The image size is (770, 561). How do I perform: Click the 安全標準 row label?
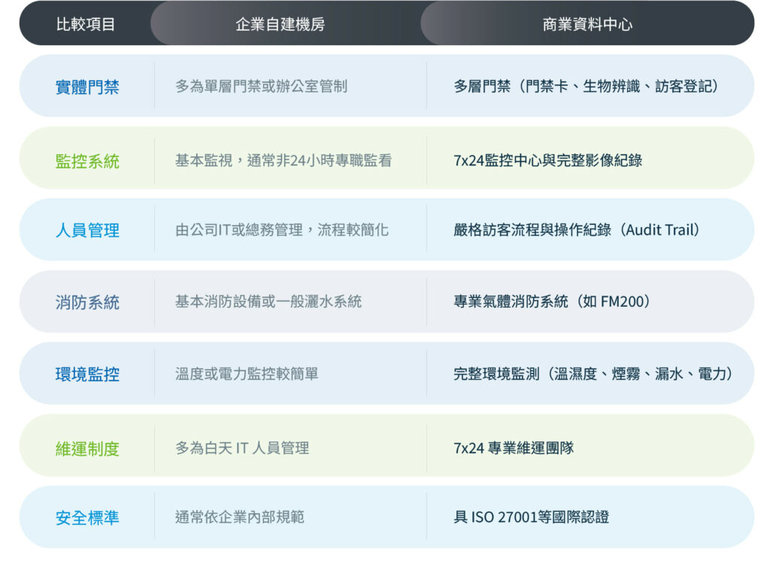[87, 518]
